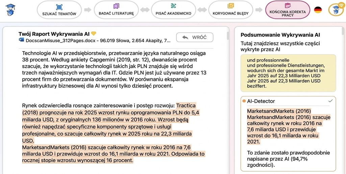
Task: Open the KORYGOWAĆ BŁĘDY step
Action: click(x=230, y=10)
